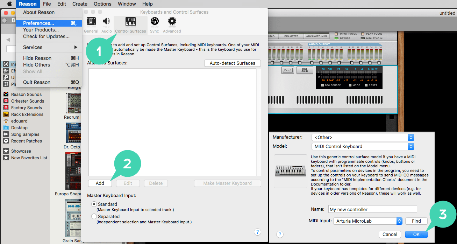
Task: Click the Reason Sounds icon in the browser sidebar
Action: pos(6,94)
